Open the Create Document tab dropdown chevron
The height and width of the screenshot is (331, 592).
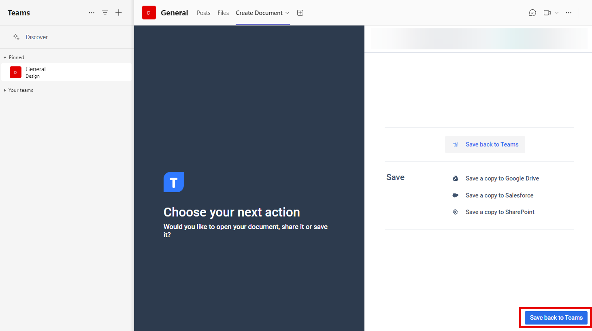tap(287, 13)
